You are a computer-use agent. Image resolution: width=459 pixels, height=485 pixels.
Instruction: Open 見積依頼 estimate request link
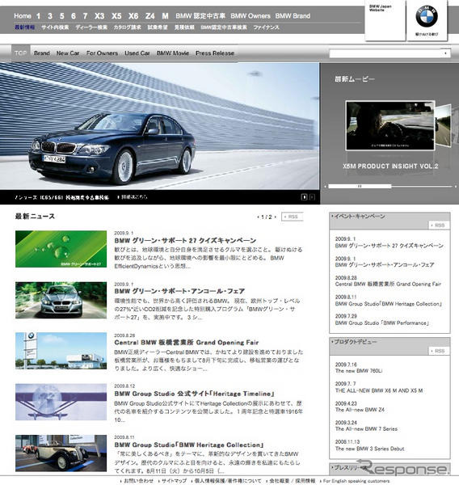184,27
